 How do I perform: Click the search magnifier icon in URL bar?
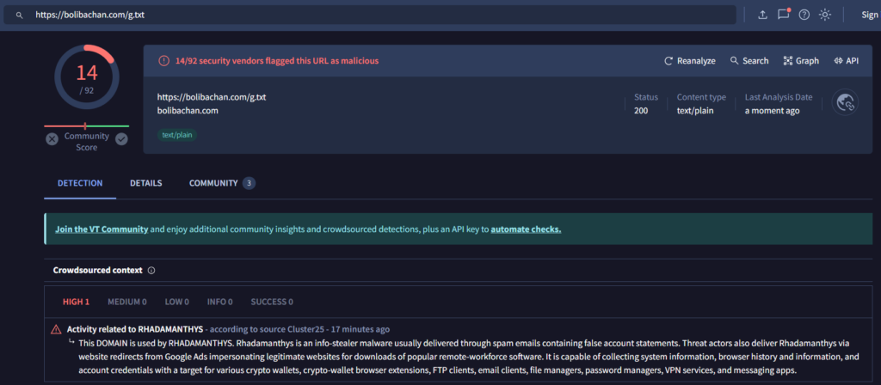(19, 15)
